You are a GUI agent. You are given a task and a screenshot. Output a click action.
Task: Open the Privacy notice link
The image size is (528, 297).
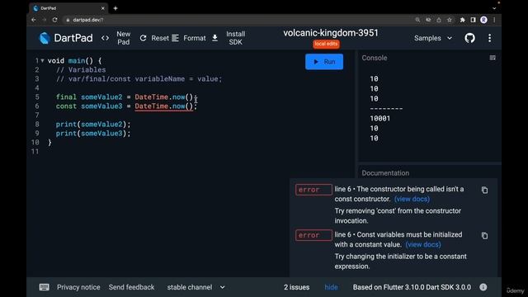(x=78, y=287)
